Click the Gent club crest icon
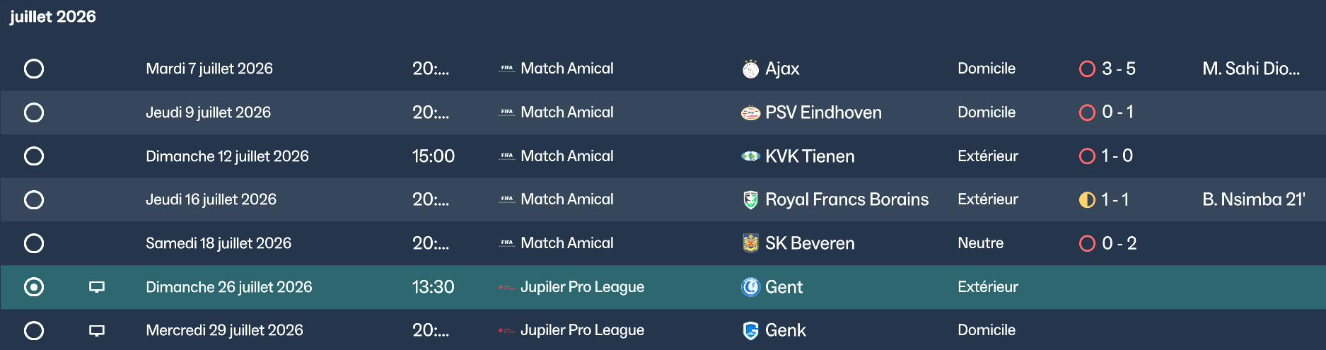Image resolution: width=1326 pixels, height=350 pixels. click(750, 287)
